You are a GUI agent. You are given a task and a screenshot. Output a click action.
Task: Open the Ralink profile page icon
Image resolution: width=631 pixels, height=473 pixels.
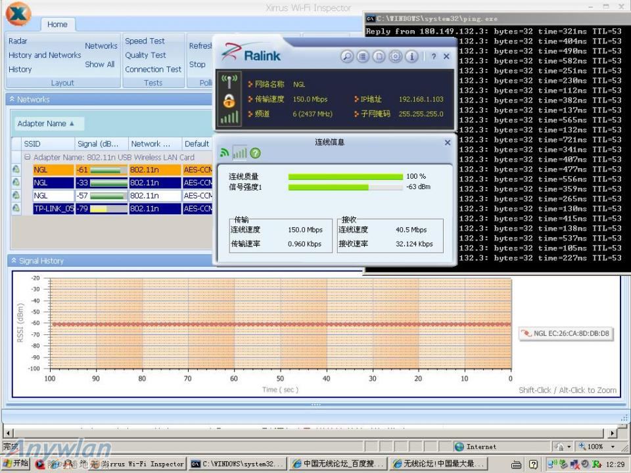(379, 56)
